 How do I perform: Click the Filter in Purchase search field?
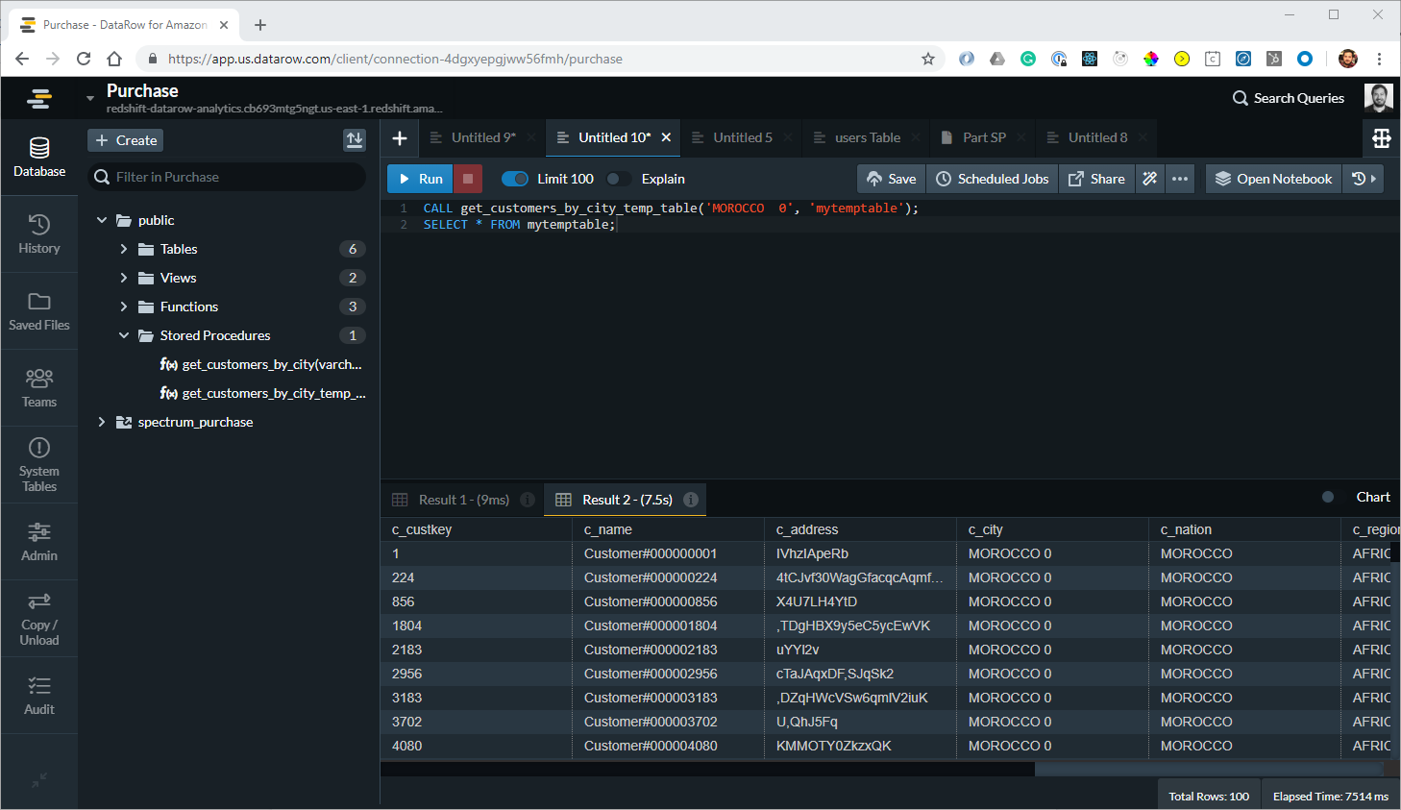(x=227, y=177)
